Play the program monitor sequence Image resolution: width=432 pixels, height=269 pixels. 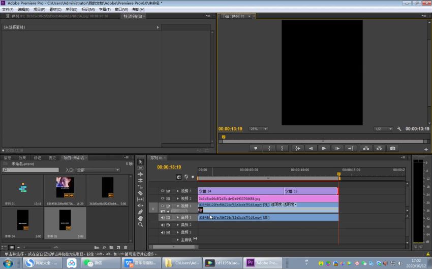tap(324, 148)
